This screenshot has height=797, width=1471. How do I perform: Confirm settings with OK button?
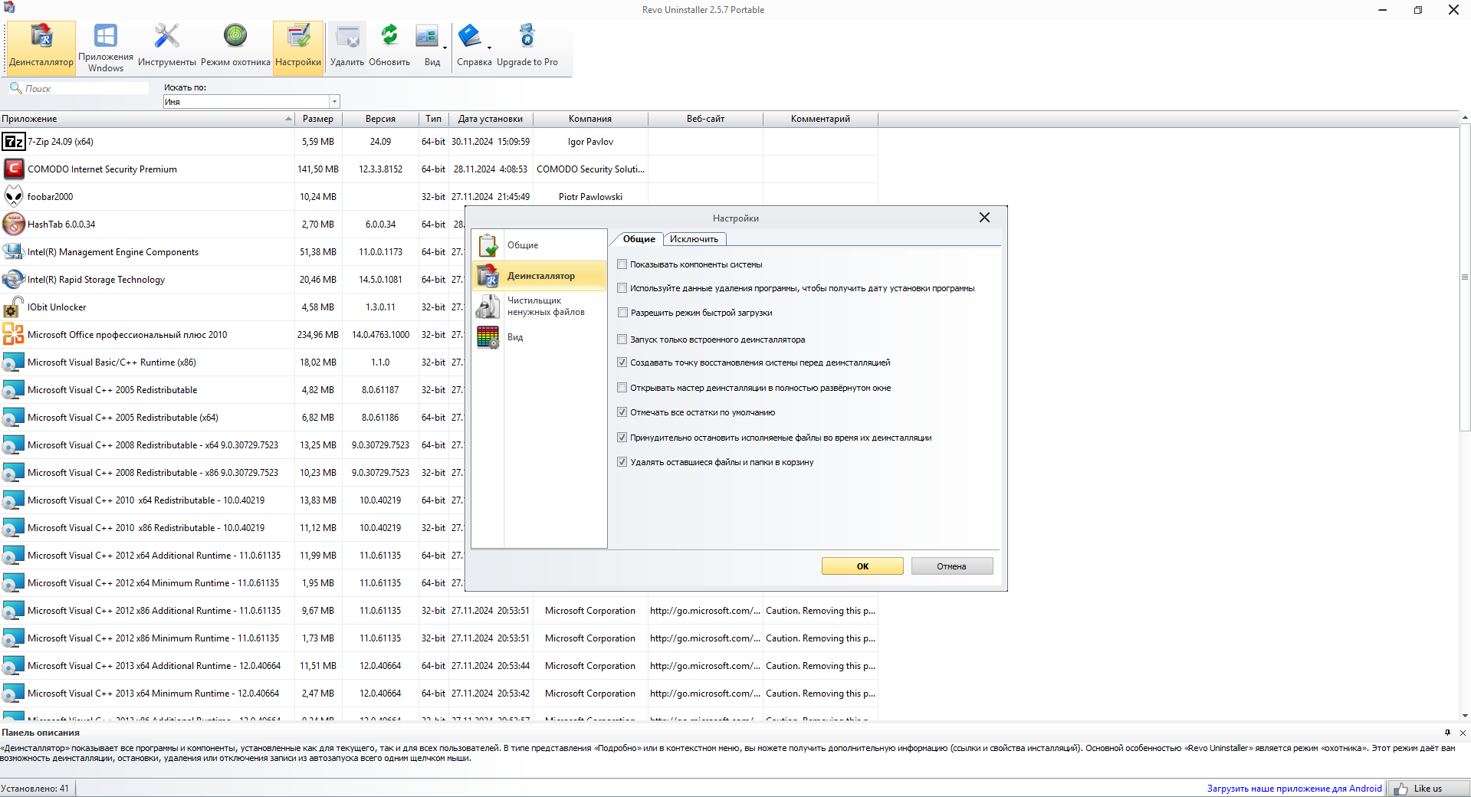(862, 566)
